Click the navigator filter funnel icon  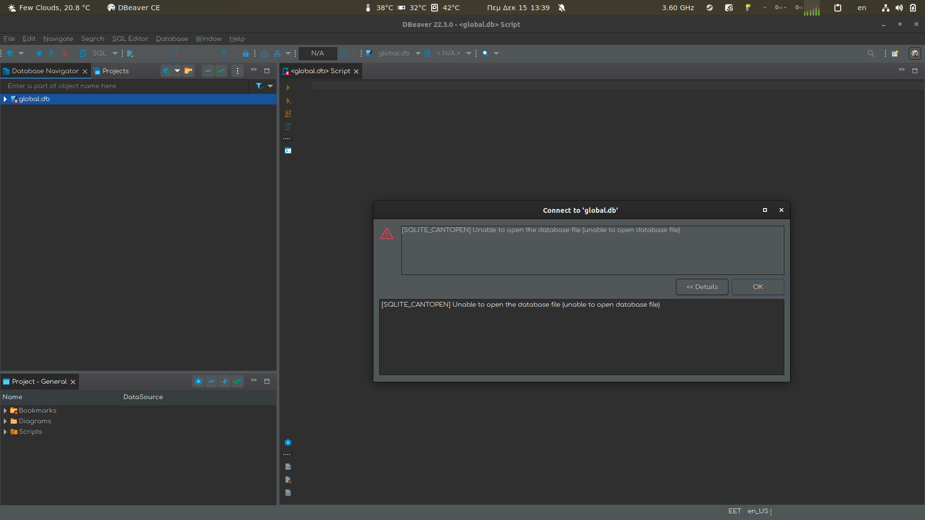click(259, 86)
